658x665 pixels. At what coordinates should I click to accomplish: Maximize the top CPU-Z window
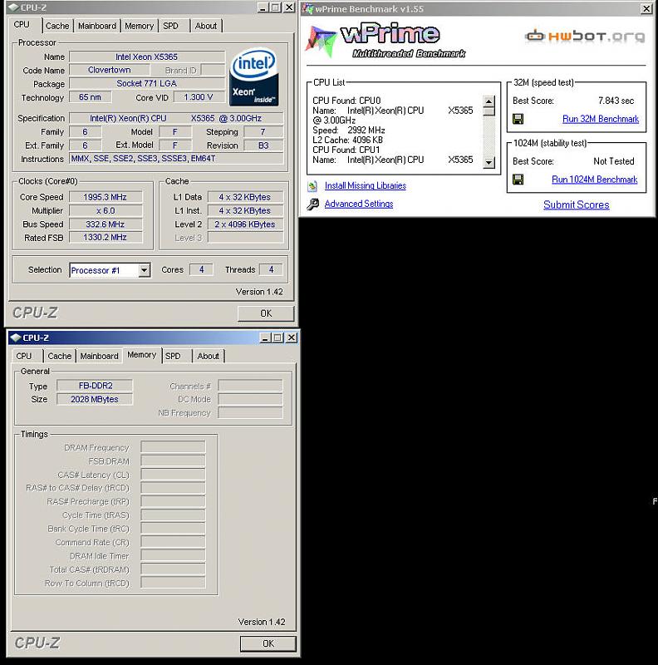tap(276, 7)
